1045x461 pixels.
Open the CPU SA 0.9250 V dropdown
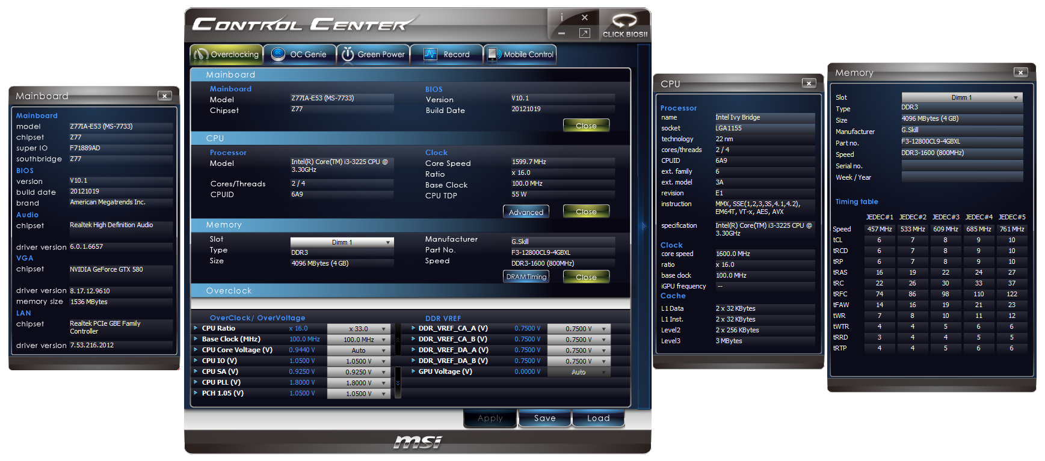click(x=359, y=372)
